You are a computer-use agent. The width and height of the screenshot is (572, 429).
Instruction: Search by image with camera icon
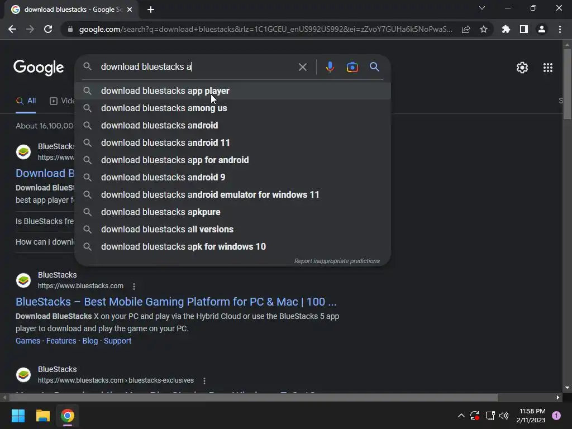pyautogui.click(x=352, y=67)
